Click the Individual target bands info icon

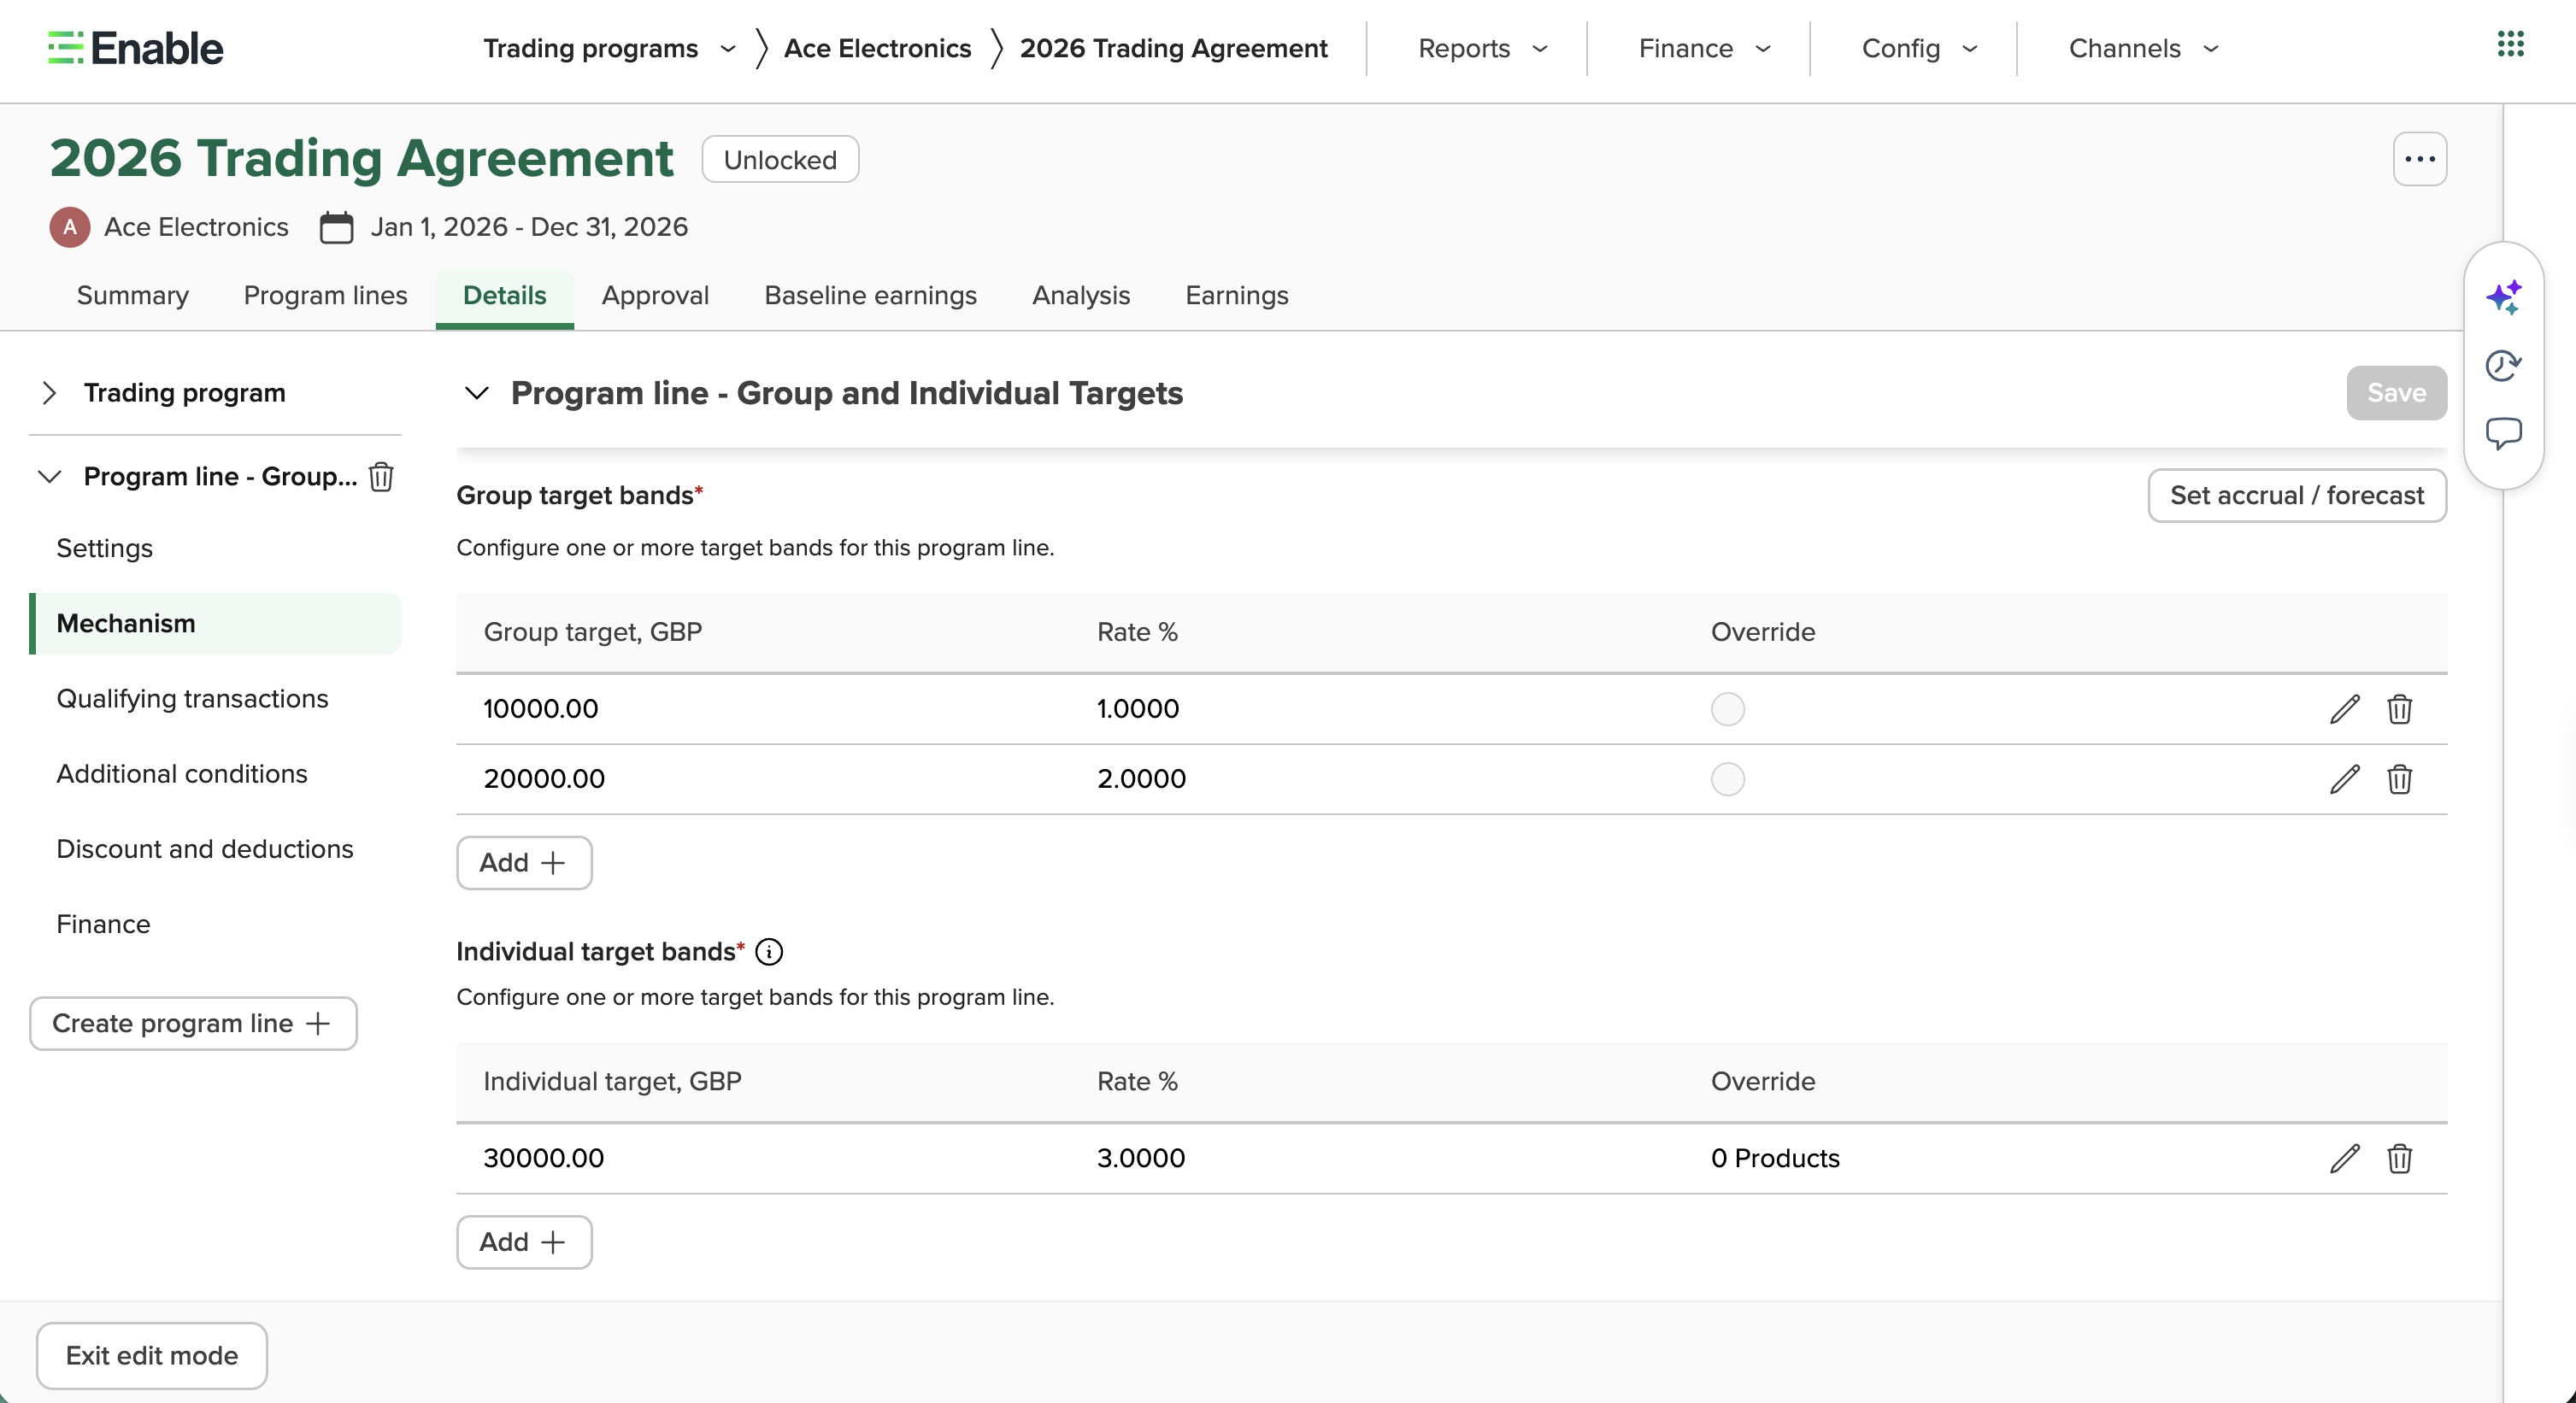[x=769, y=951]
